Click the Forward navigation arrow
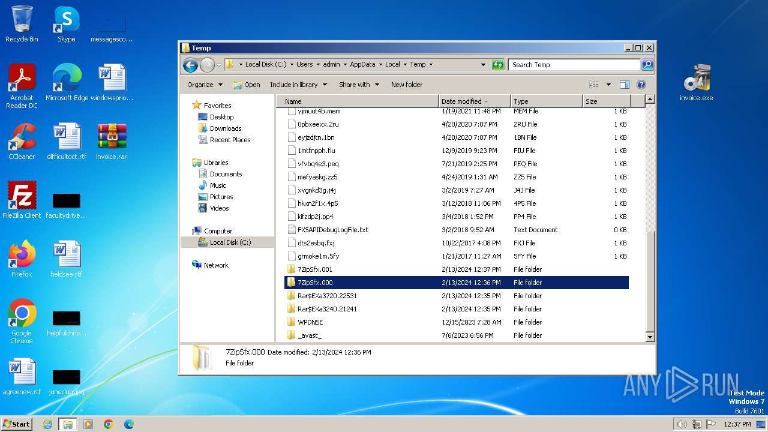 pos(207,65)
